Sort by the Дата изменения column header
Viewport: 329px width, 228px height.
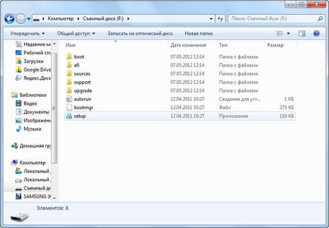[188, 45]
